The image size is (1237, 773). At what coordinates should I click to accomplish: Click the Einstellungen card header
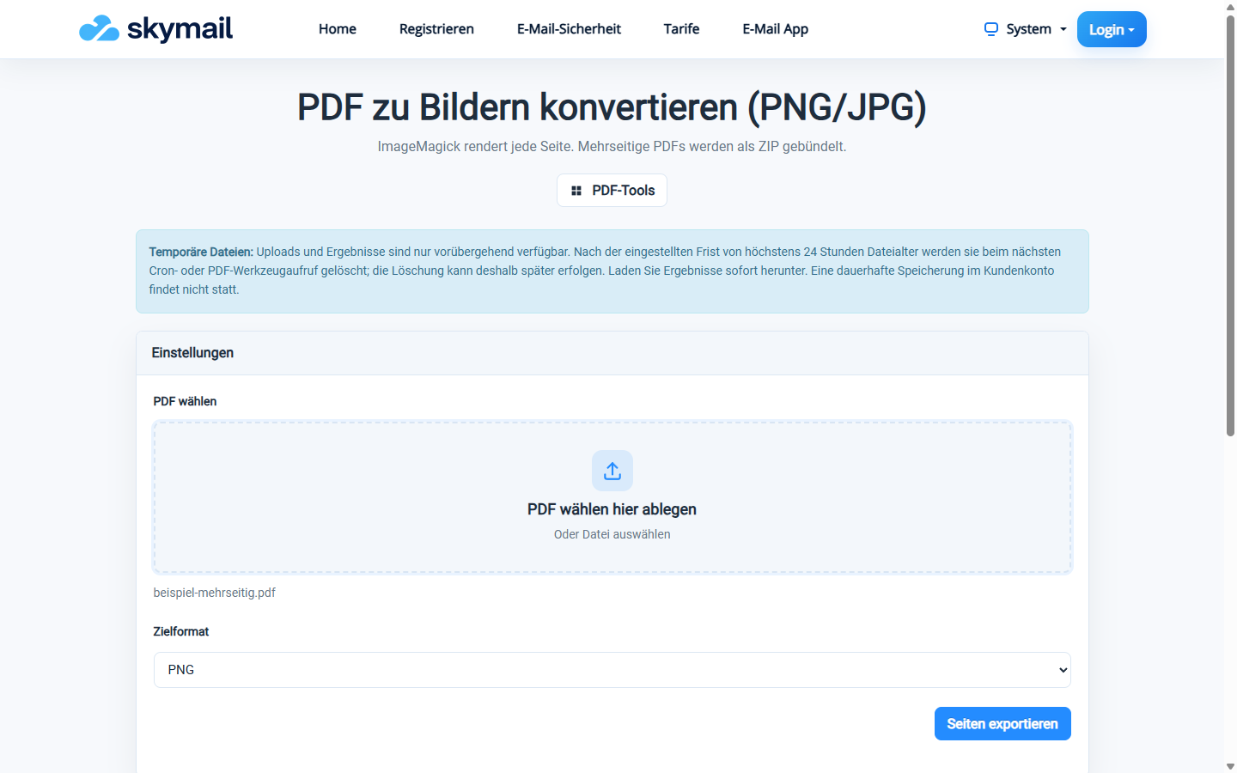pyautogui.click(x=612, y=353)
